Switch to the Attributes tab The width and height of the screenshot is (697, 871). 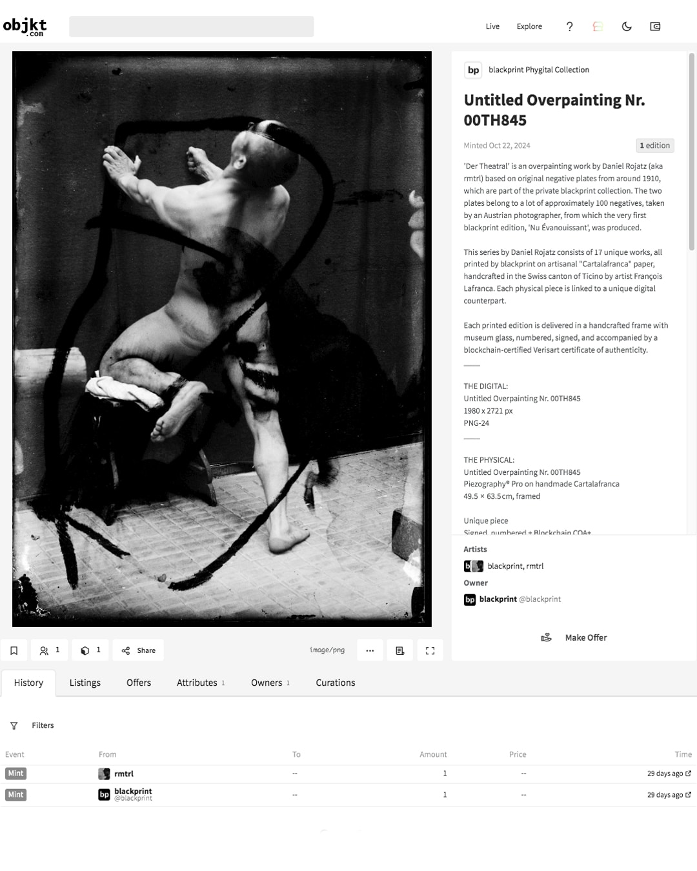coord(201,683)
